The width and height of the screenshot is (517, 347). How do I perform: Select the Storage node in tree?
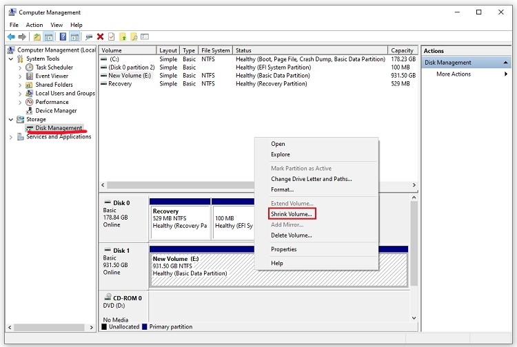(36, 119)
